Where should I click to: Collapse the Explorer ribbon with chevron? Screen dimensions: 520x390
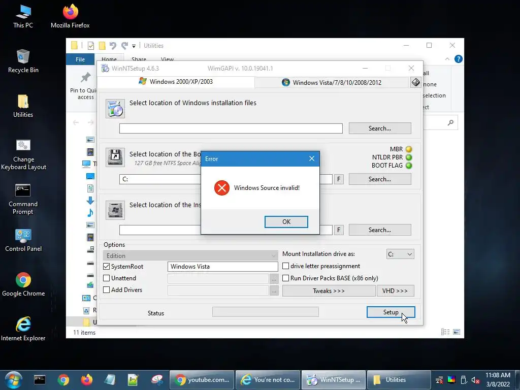point(447,59)
